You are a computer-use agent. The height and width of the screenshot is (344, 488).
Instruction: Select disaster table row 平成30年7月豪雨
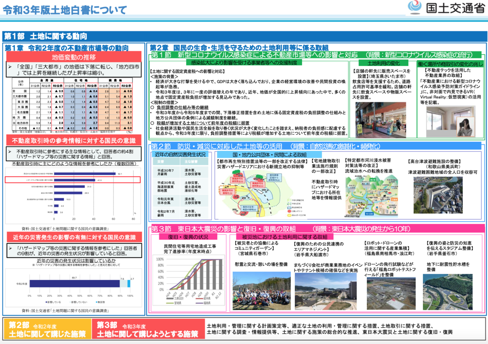(180, 173)
